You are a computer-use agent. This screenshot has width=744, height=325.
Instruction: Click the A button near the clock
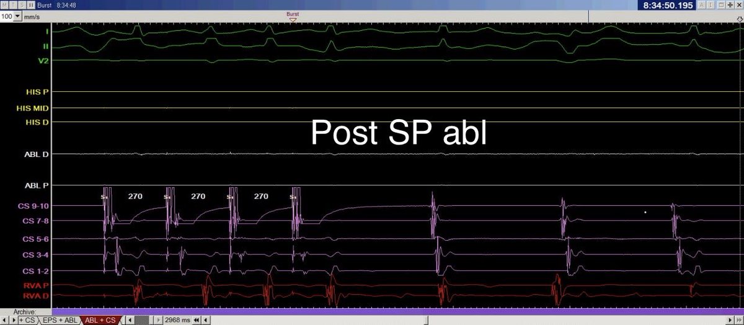[702, 5]
